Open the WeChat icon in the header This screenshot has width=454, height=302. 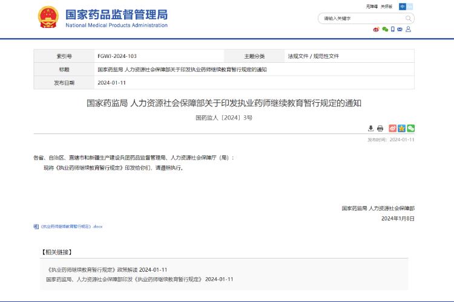click(384, 29)
